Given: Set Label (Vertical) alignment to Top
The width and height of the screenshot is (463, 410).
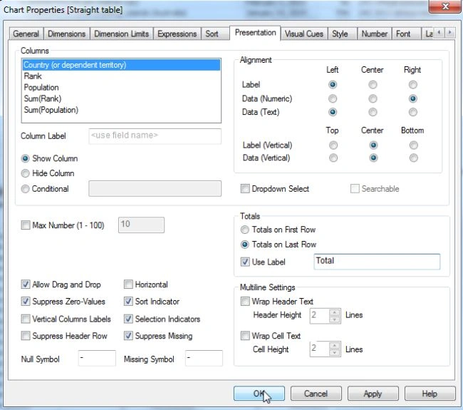Looking at the screenshot, I should click(333, 145).
